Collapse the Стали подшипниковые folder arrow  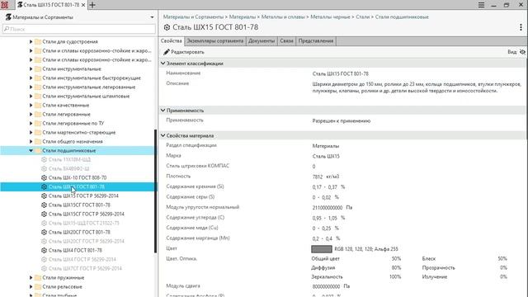(x=31, y=150)
